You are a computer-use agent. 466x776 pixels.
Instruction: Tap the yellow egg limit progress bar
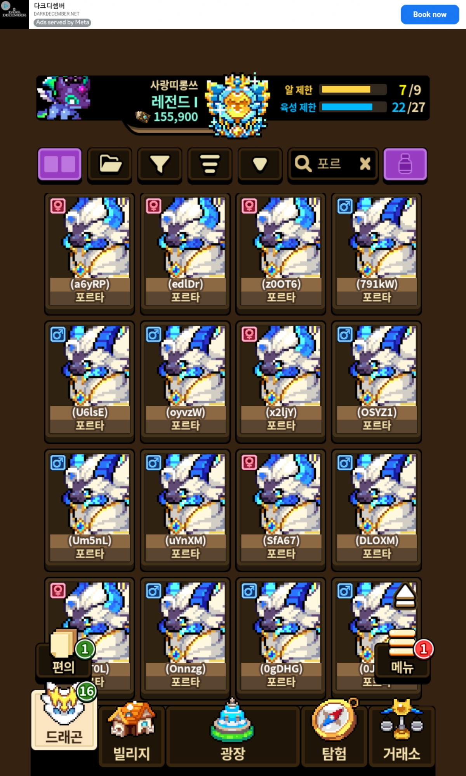click(353, 90)
